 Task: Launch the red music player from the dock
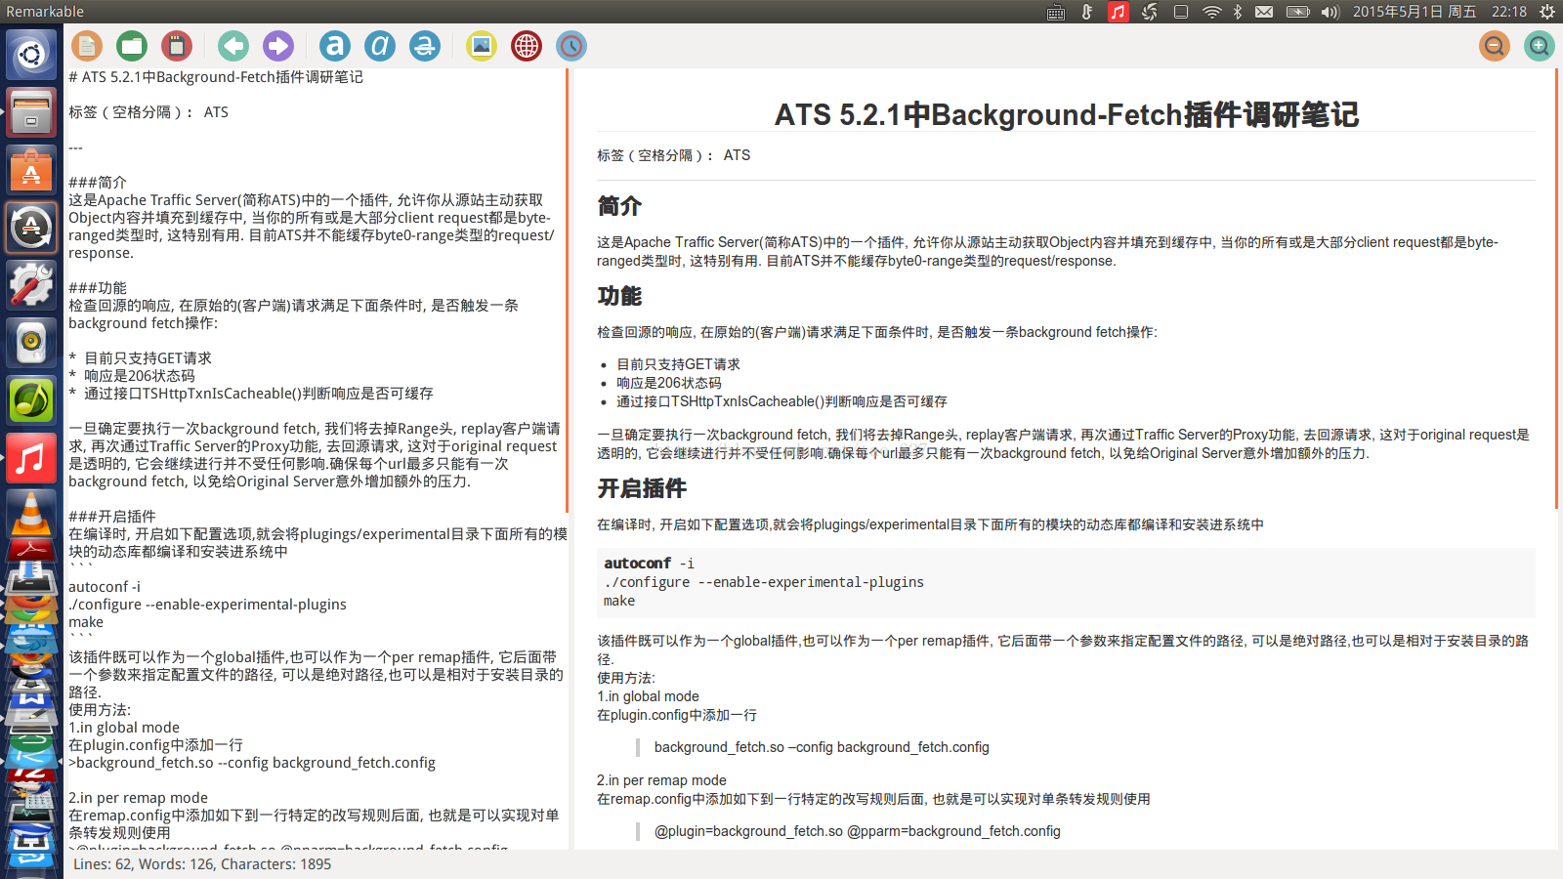coord(31,458)
